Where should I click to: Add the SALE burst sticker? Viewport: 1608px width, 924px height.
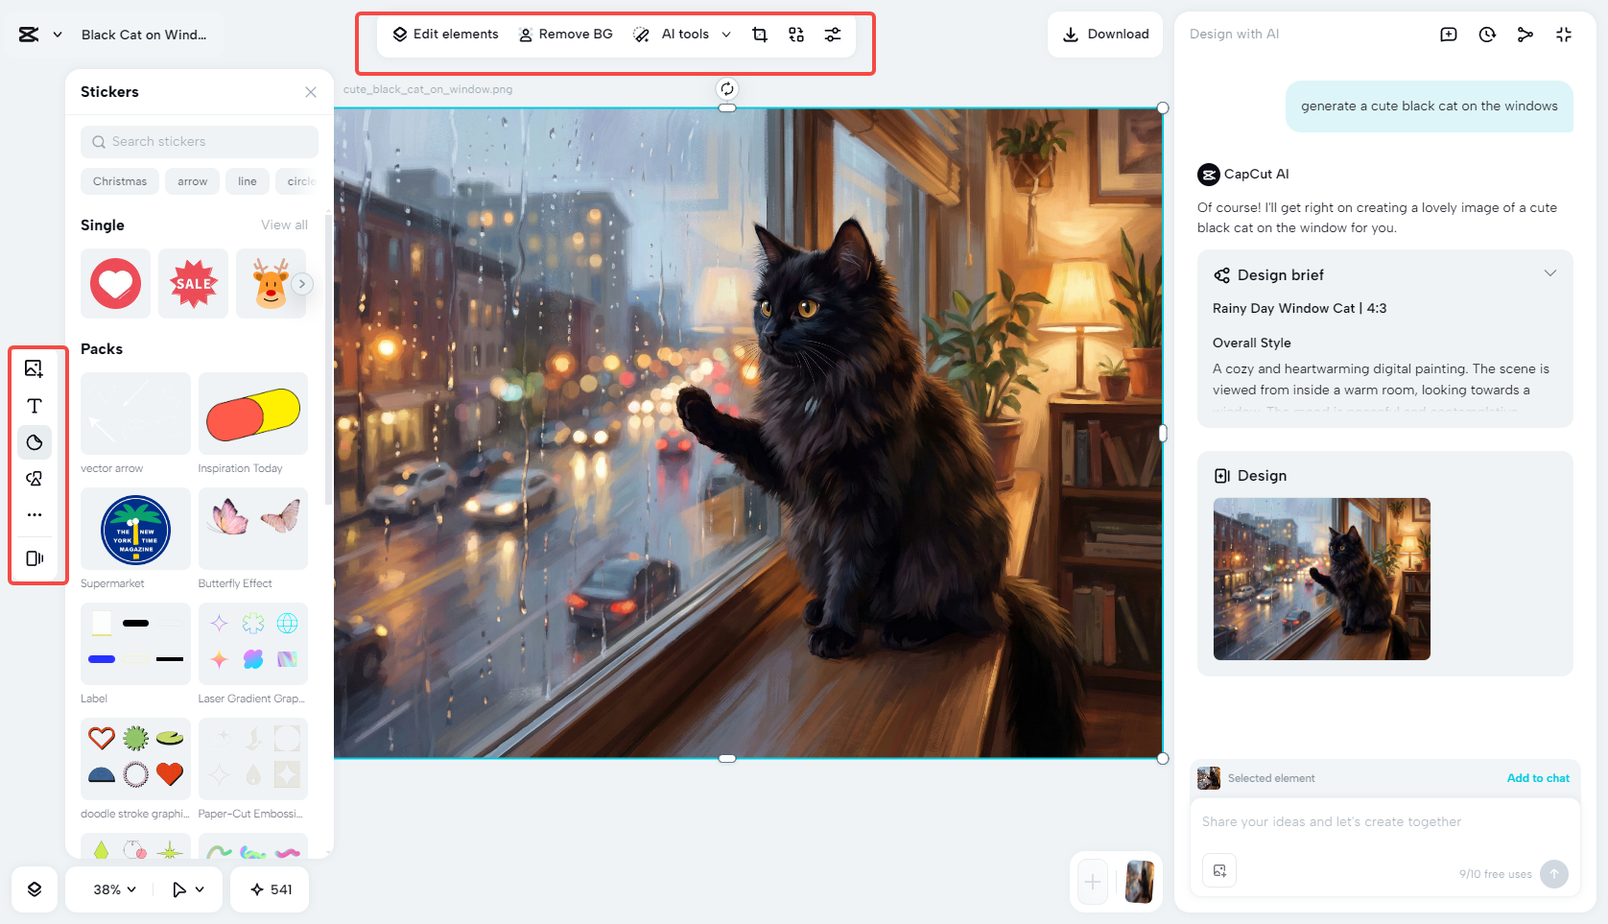(x=193, y=284)
